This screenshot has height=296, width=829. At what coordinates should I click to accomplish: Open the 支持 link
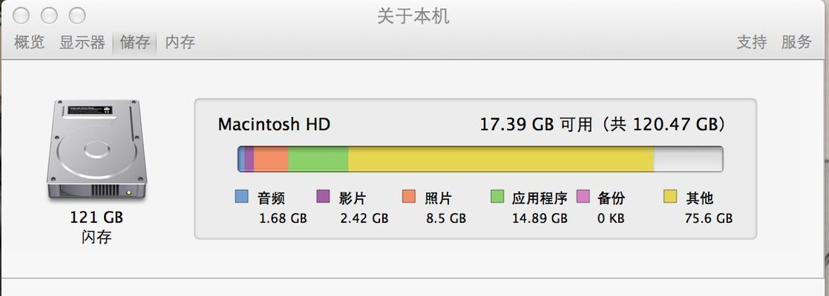click(x=752, y=42)
